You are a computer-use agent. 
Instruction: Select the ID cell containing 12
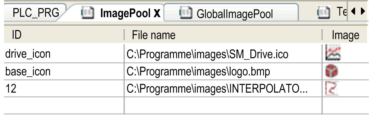(x=11, y=90)
